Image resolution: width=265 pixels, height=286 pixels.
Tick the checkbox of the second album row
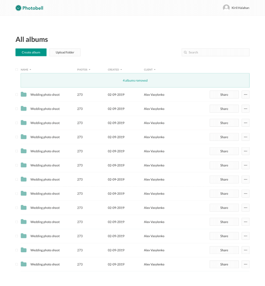[x=17, y=109]
